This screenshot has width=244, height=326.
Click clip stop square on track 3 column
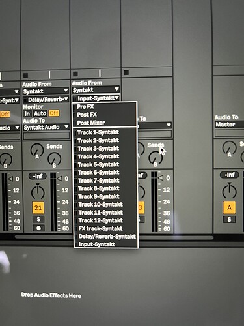(x=126, y=72)
